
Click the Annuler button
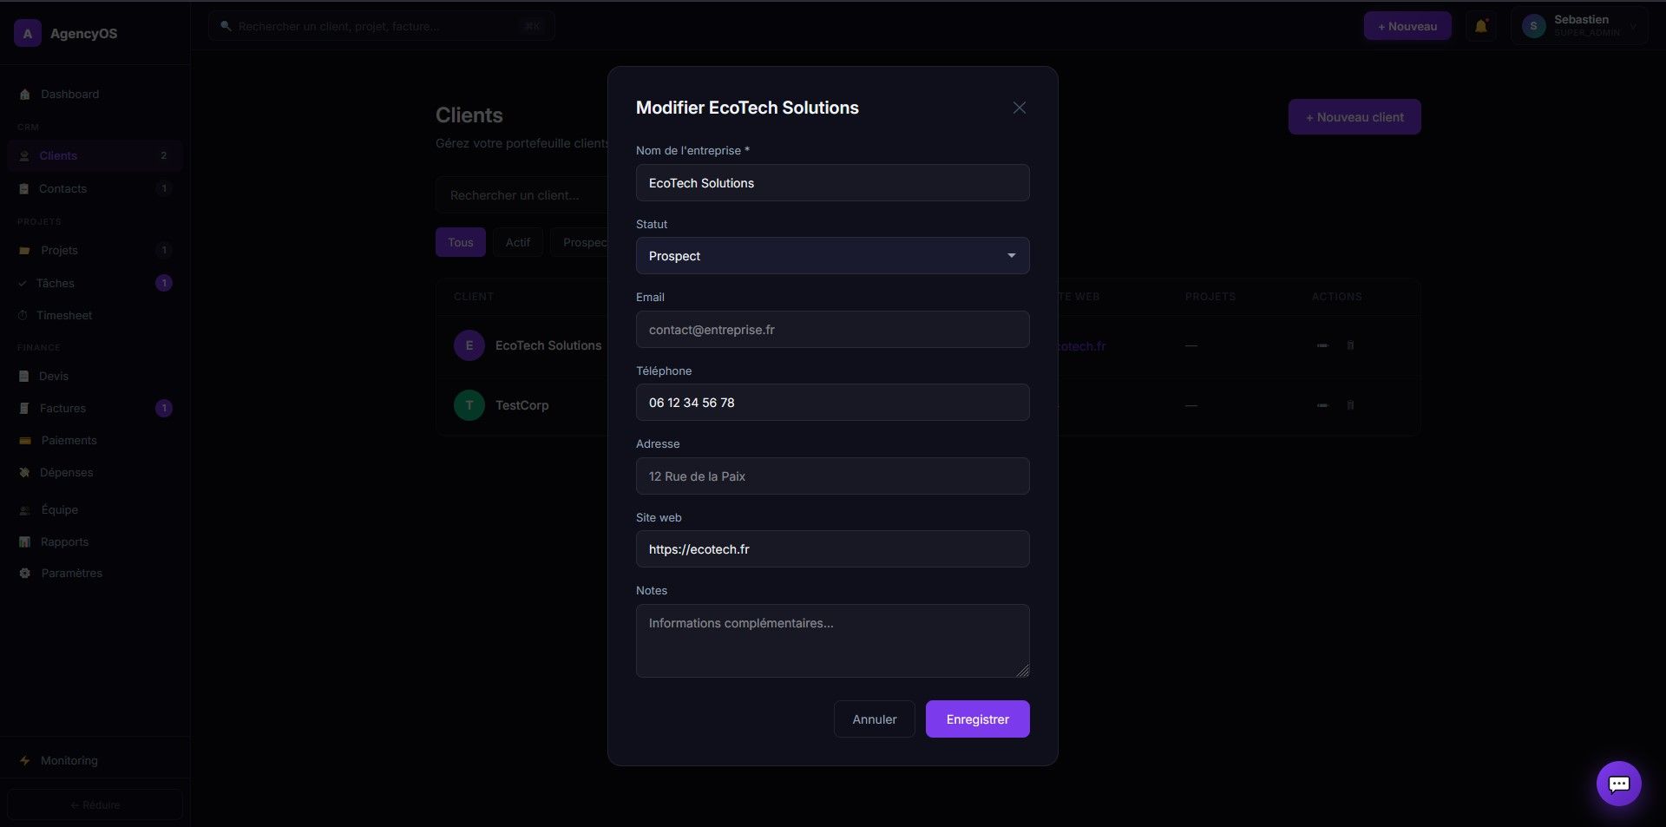click(x=875, y=719)
